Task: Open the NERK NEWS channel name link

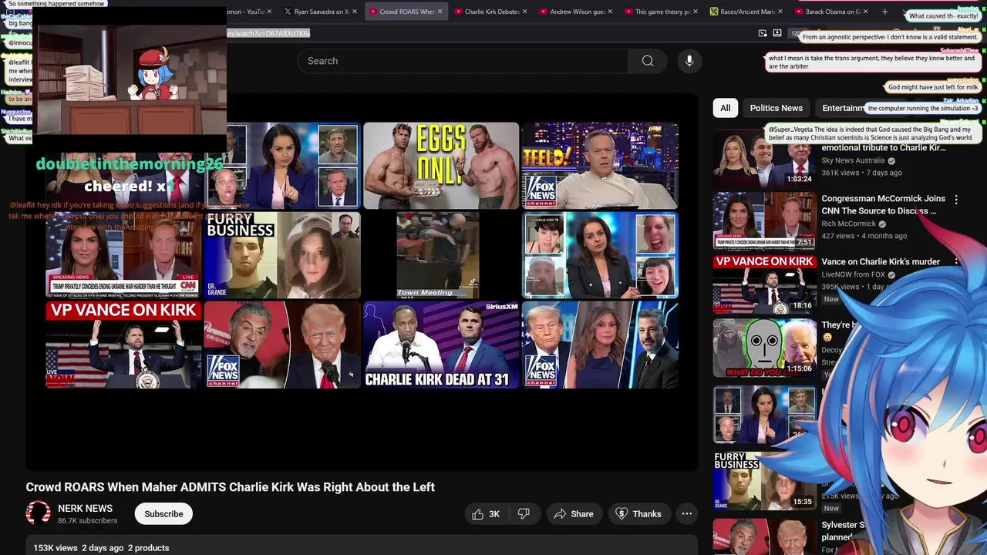Action: click(x=85, y=509)
